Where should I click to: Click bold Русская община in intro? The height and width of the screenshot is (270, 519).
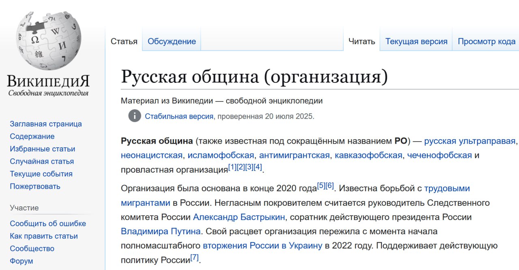tap(157, 141)
